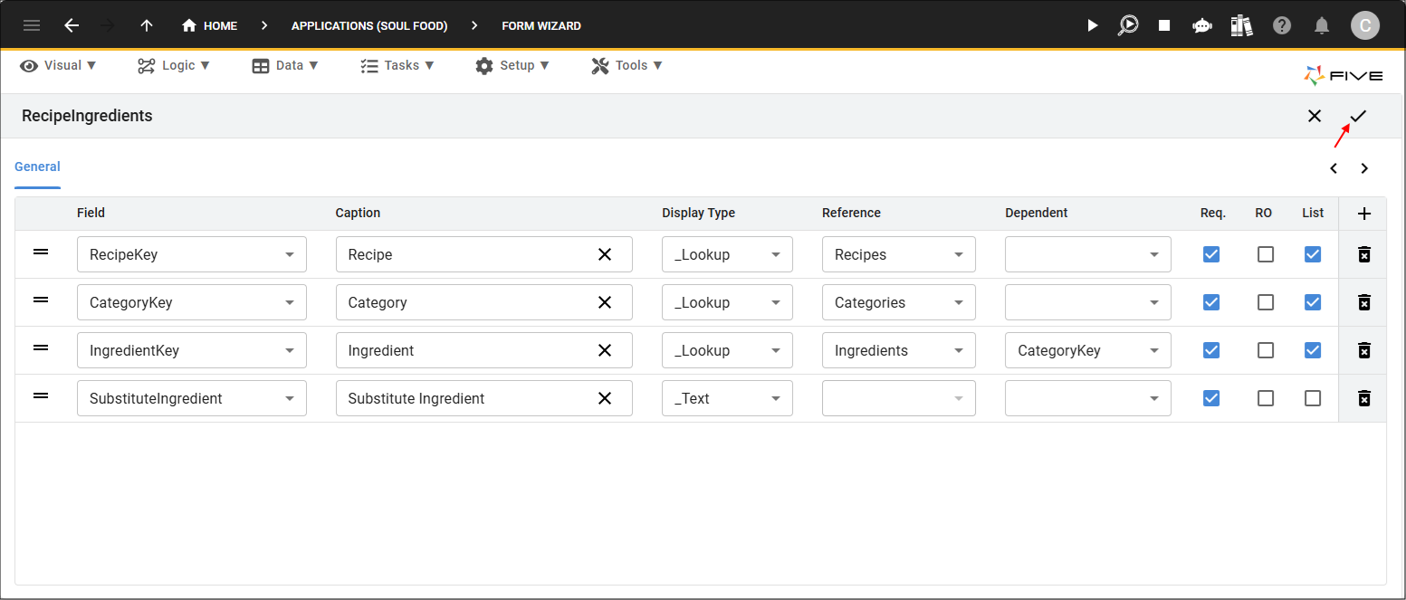Viewport: 1406px width, 600px height.
Task: Open the Data menu
Action: [x=285, y=65]
